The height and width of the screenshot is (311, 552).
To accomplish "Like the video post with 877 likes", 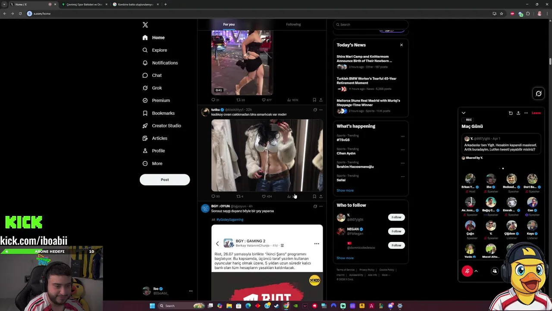I will click(267, 100).
